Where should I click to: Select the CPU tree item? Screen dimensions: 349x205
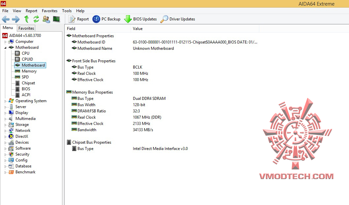point(25,53)
